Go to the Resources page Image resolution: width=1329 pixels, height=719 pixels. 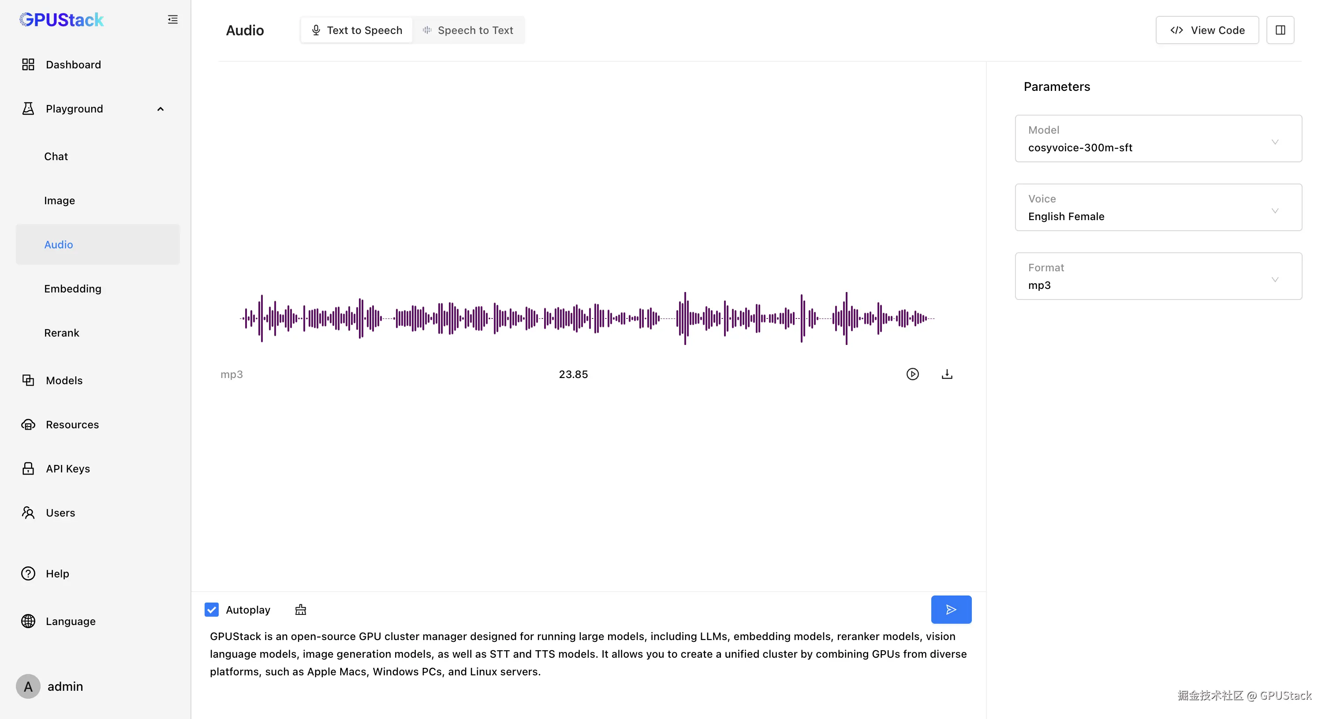tap(72, 424)
